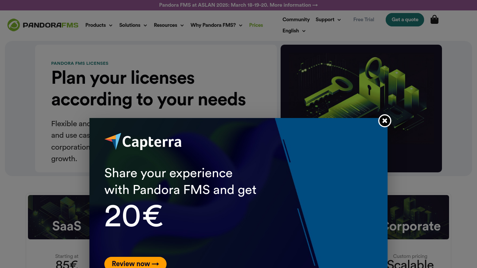
Task: Click the Review now button
Action: click(135, 263)
